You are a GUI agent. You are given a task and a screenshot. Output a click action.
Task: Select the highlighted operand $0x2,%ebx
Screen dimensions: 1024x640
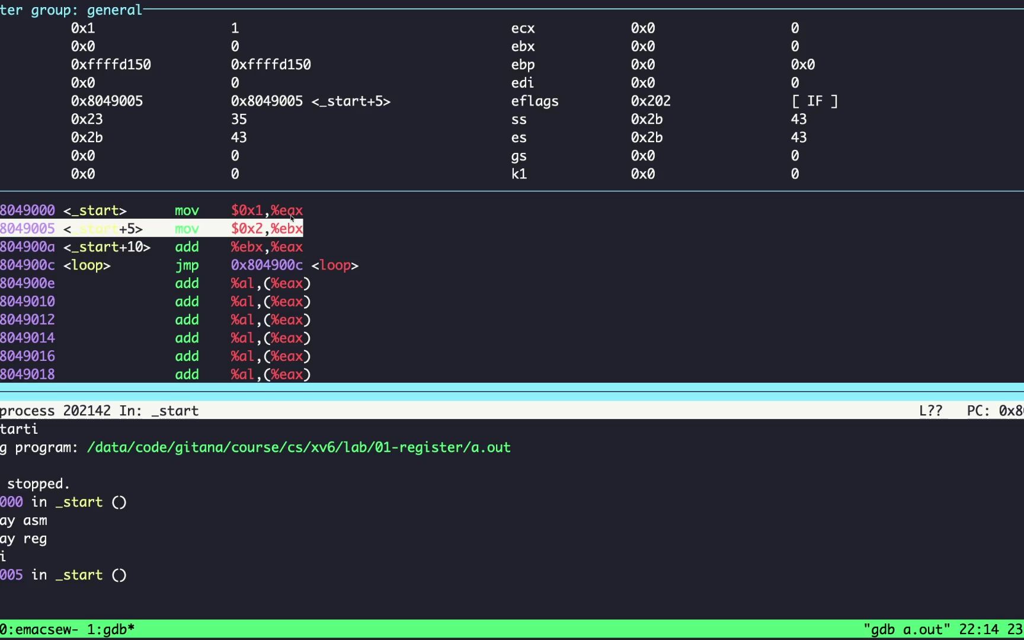point(267,229)
